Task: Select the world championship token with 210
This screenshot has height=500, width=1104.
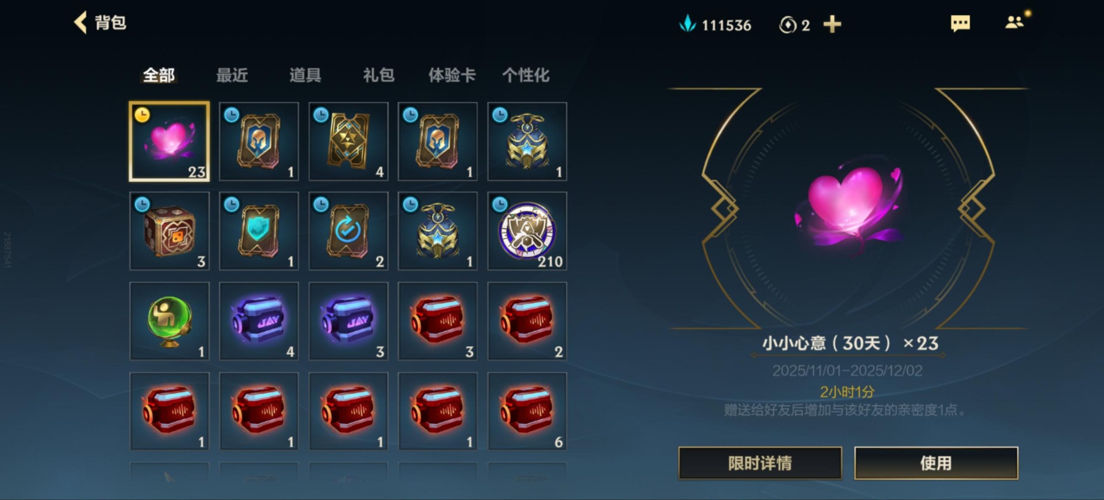Action: (x=527, y=231)
